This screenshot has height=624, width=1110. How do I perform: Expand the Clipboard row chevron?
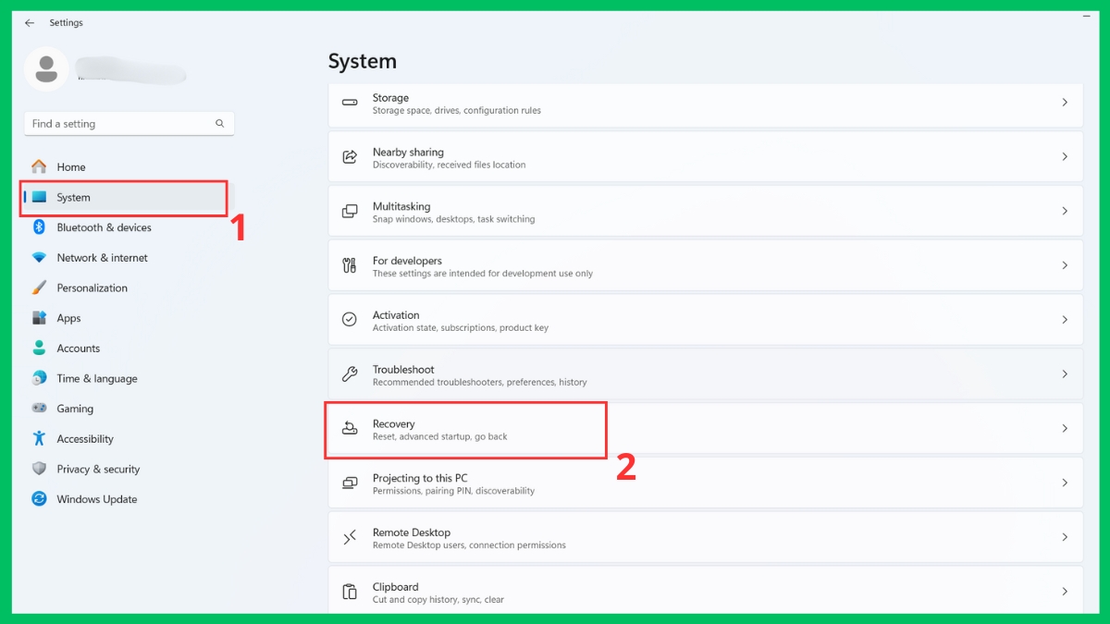[x=1065, y=592]
